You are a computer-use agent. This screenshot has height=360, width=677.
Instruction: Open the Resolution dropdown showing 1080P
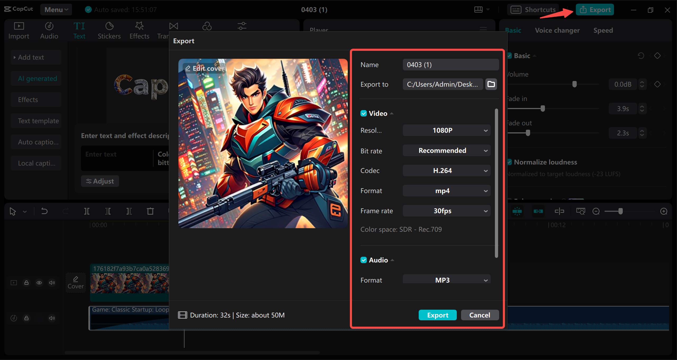tap(446, 130)
